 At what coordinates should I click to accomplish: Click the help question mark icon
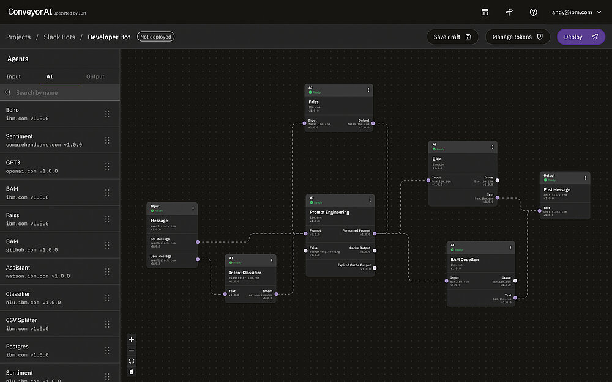[533, 12]
